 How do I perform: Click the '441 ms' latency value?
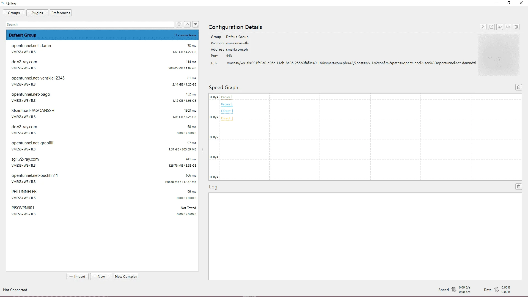coord(191,159)
